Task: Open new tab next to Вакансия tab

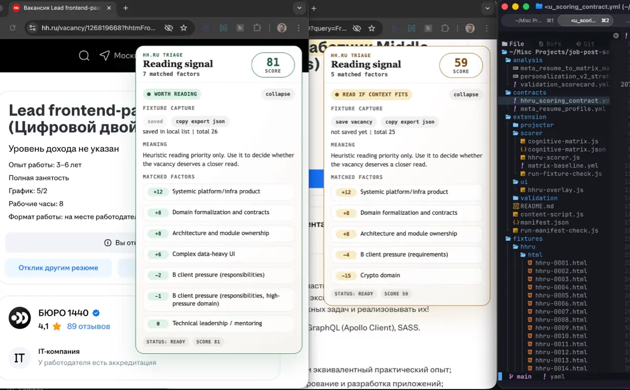Action: 126,8
